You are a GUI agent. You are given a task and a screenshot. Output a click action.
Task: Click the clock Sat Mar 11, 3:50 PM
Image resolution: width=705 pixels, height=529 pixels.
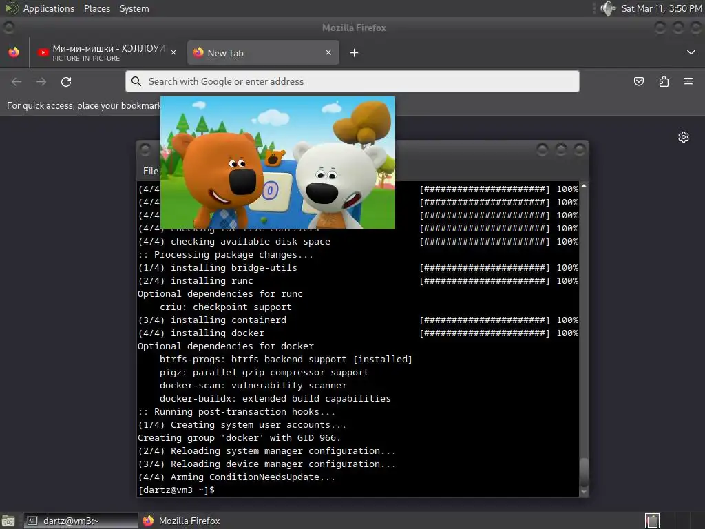click(x=662, y=8)
